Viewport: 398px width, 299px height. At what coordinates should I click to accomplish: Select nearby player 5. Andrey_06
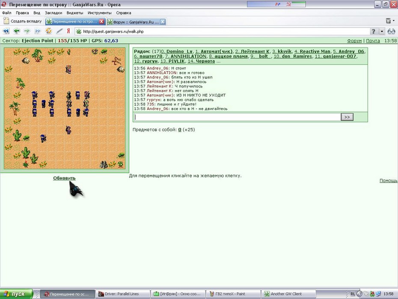click(348, 51)
